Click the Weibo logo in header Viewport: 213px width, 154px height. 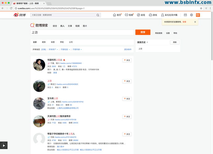point(20,15)
